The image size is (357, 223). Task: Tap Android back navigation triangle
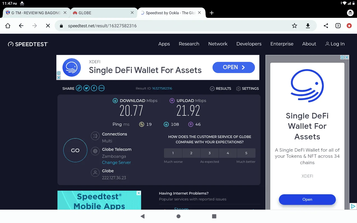[x=143, y=216]
